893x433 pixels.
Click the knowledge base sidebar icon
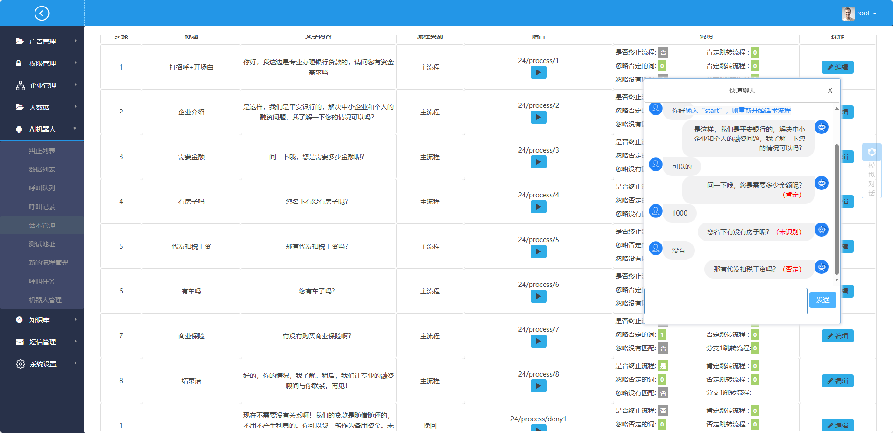(19, 320)
